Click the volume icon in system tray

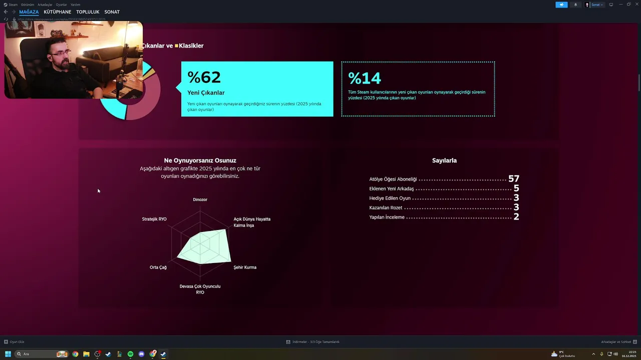615,354
